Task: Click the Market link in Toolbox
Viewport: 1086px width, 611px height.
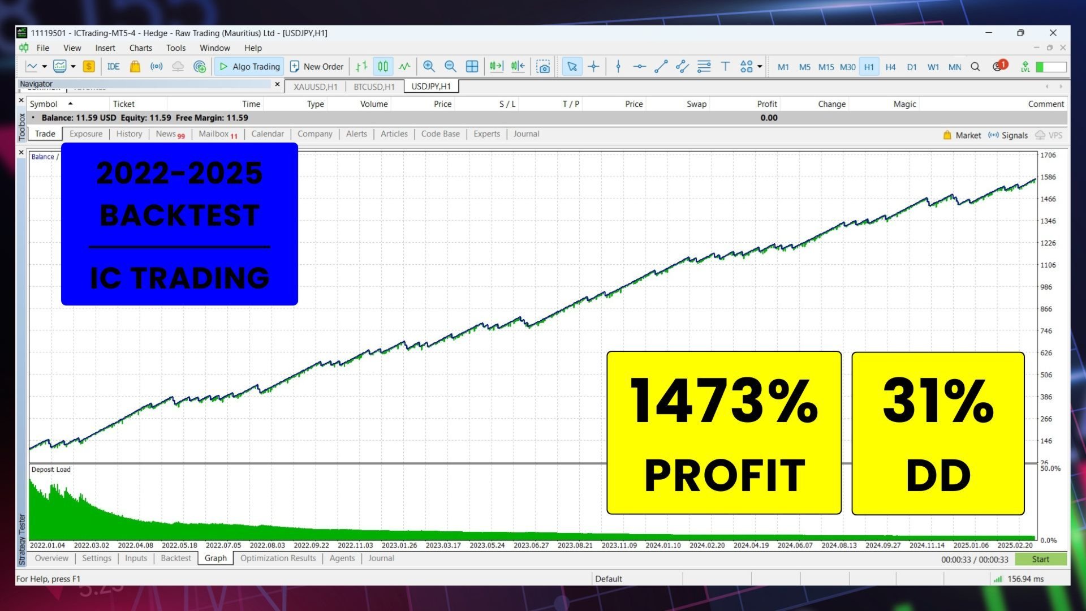Action: click(x=962, y=135)
